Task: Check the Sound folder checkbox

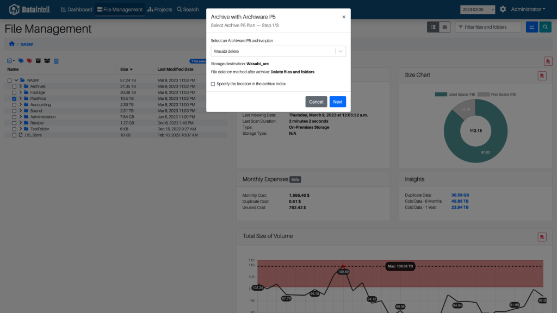Action: (x=14, y=111)
